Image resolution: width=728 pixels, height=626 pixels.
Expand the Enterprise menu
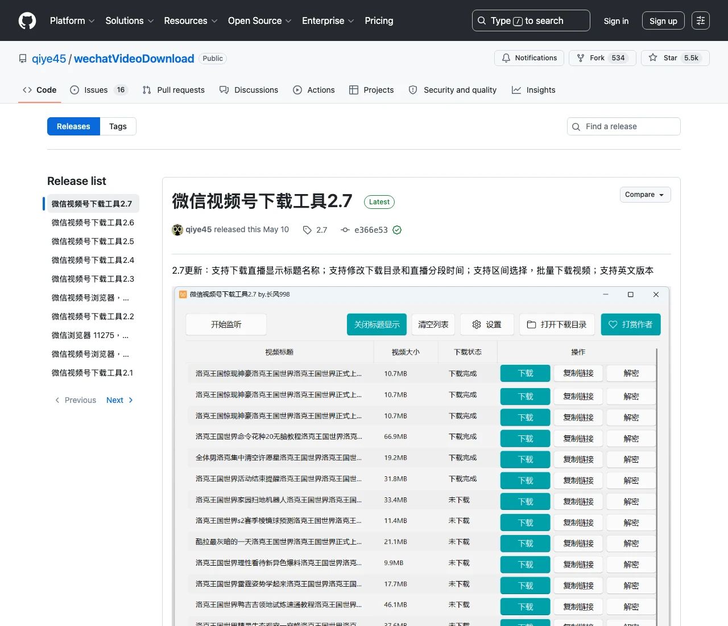click(328, 20)
